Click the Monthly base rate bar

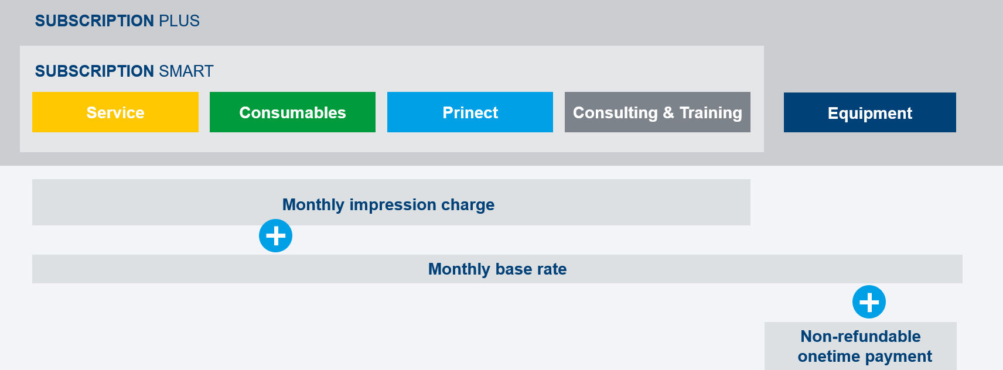tap(497, 269)
